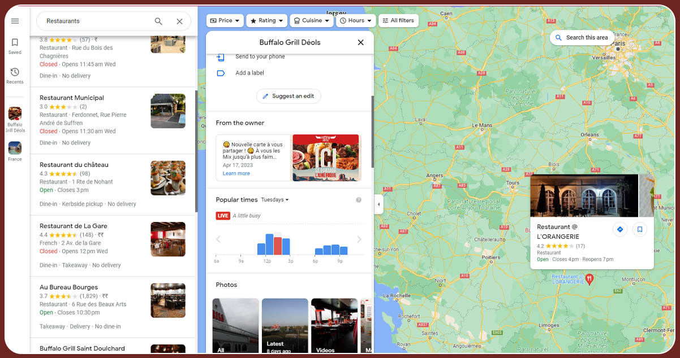The image size is (680, 358).
Task: Open the Recents history icon
Action: [15, 72]
